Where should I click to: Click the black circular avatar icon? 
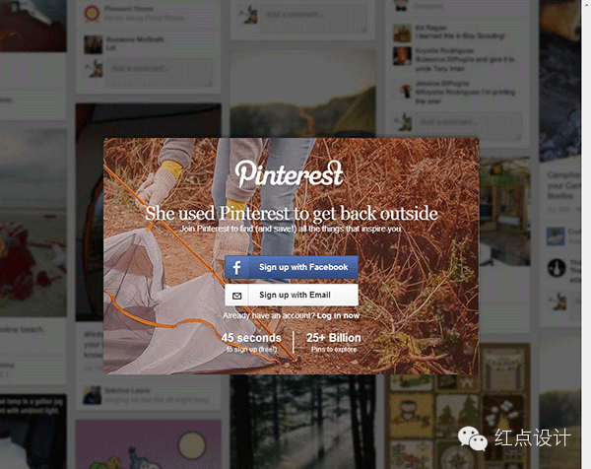click(x=557, y=268)
